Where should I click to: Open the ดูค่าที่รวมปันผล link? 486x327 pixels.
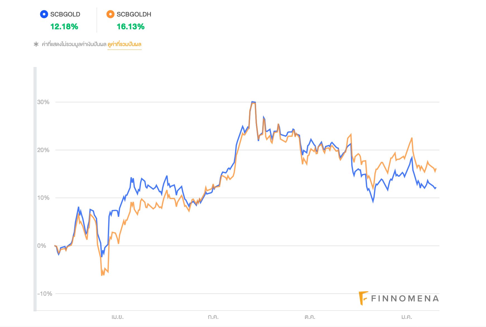pos(124,44)
